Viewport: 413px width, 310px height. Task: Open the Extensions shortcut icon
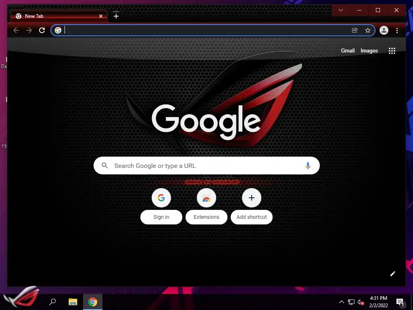206,198
